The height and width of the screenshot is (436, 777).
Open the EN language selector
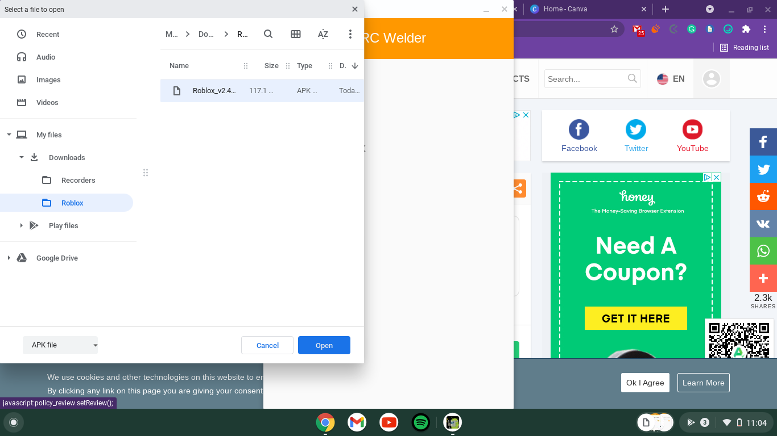[671, 79]
